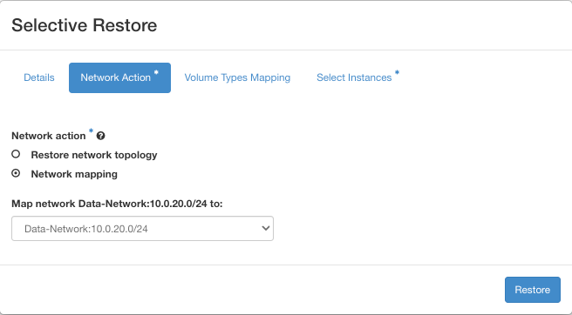Click the help question-mark icon beside Network action
The image size is (572, 315).
coord(100,136)
